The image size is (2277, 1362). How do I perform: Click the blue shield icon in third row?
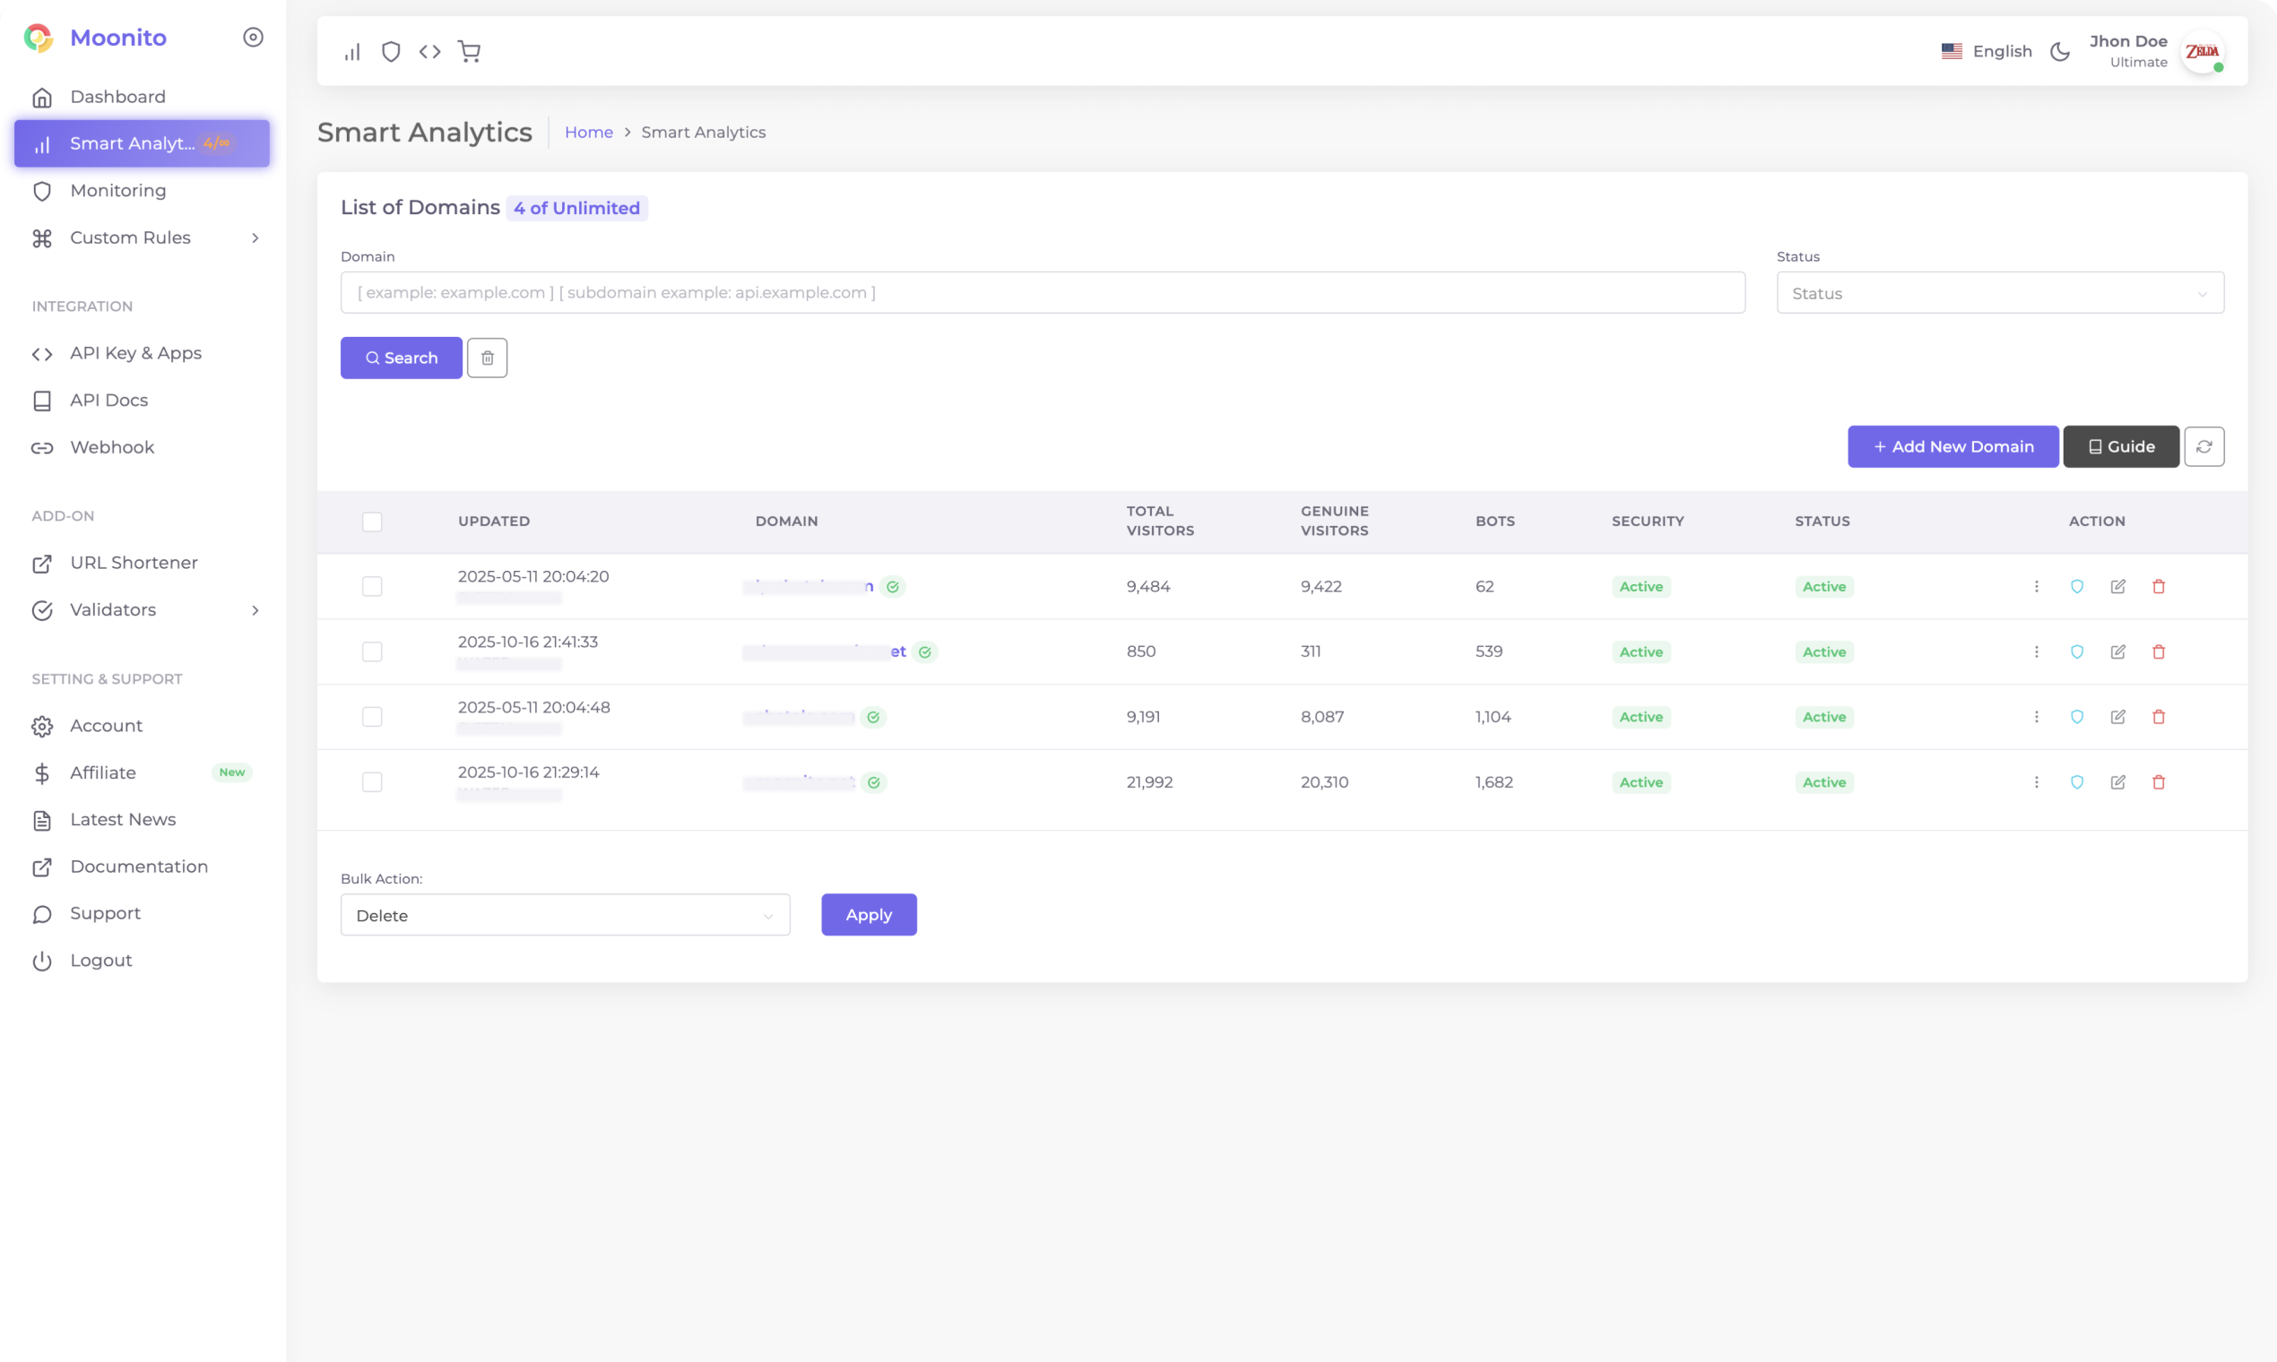point(2077,717)
